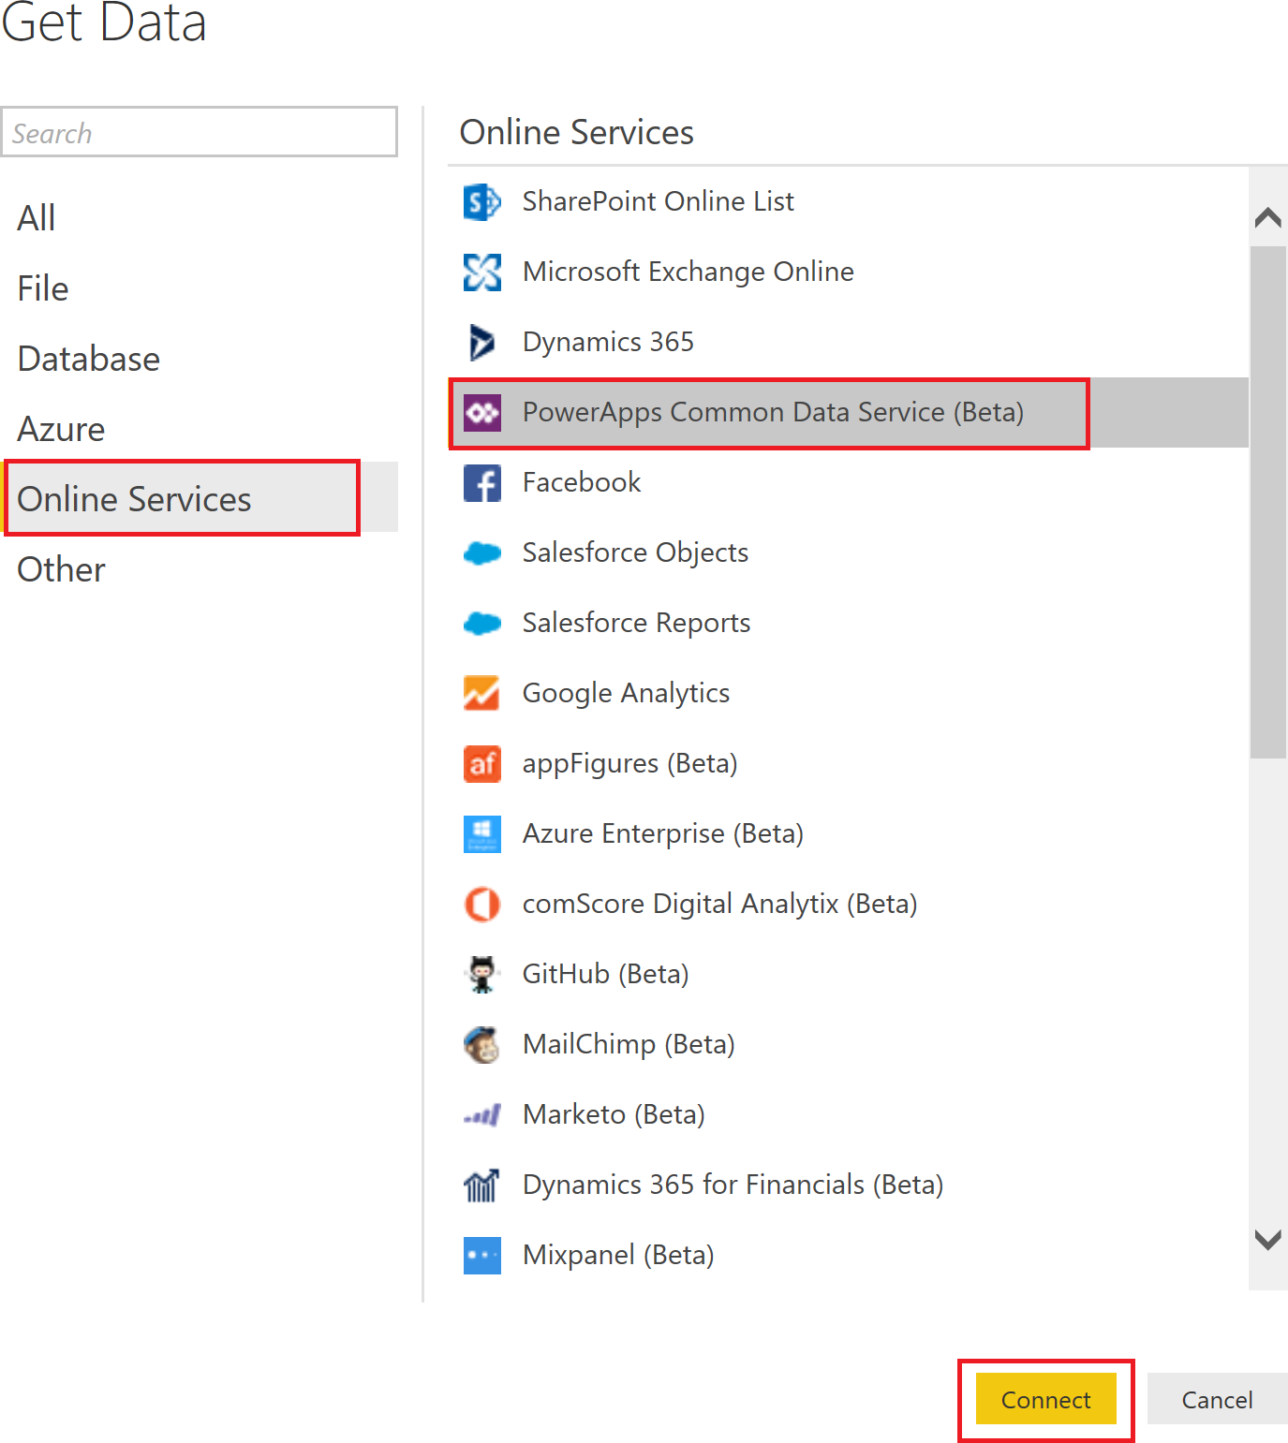Screen dimensions: 1288x1443
Task: Click the Dynamics 365 for Financials icon
Action: coord(482,1185)
